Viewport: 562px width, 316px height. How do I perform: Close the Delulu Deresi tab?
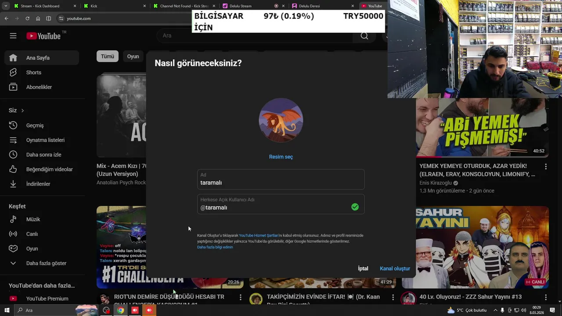point(353,6)
